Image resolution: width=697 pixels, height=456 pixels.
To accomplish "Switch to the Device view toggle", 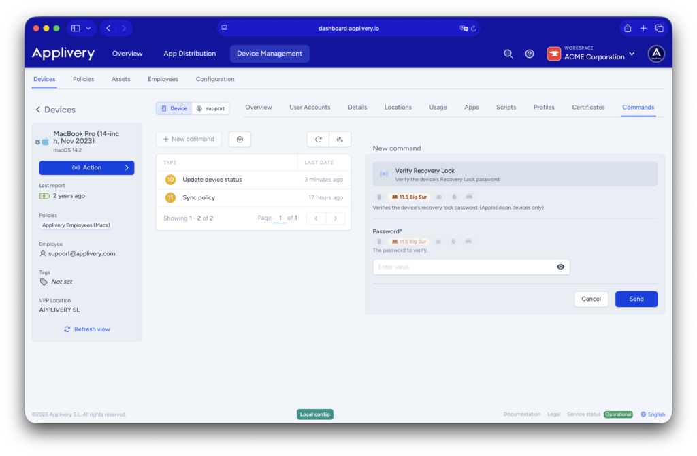I will 174,108.
